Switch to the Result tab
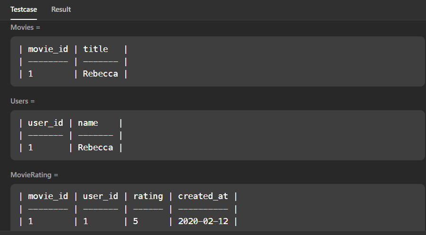The width and height of the screenshot is (426, 235). pos(61,9)
